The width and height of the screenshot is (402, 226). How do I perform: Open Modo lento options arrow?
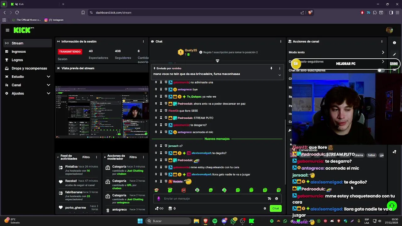coord(383,52)
